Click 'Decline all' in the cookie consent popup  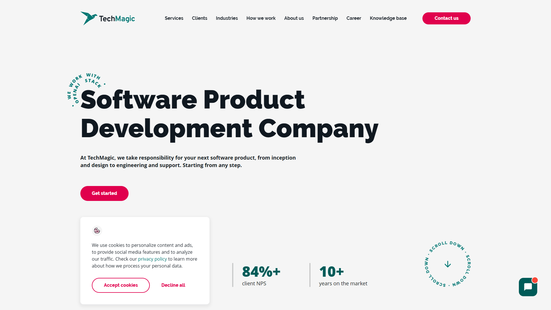click(x=173, y=285)
